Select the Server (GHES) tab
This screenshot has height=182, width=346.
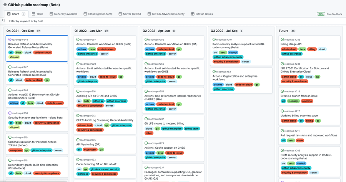130,14
